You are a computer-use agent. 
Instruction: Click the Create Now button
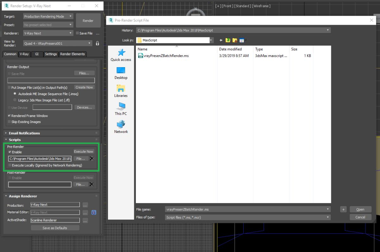click(x=84, y=87)
